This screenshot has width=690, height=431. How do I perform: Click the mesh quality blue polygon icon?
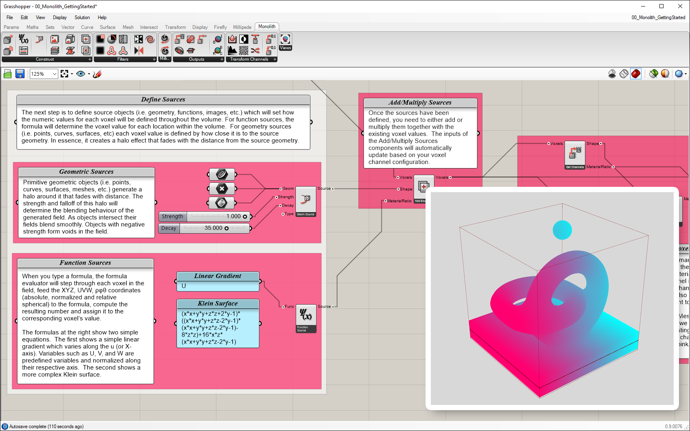(x=679, y=74)
